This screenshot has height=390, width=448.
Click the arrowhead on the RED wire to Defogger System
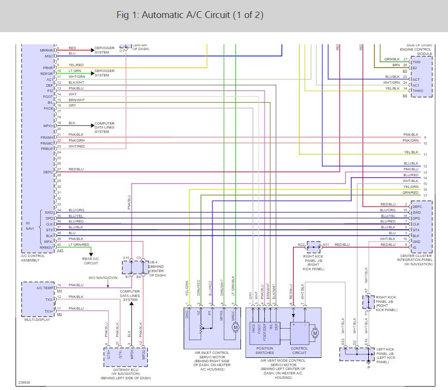tap(92, 50)
